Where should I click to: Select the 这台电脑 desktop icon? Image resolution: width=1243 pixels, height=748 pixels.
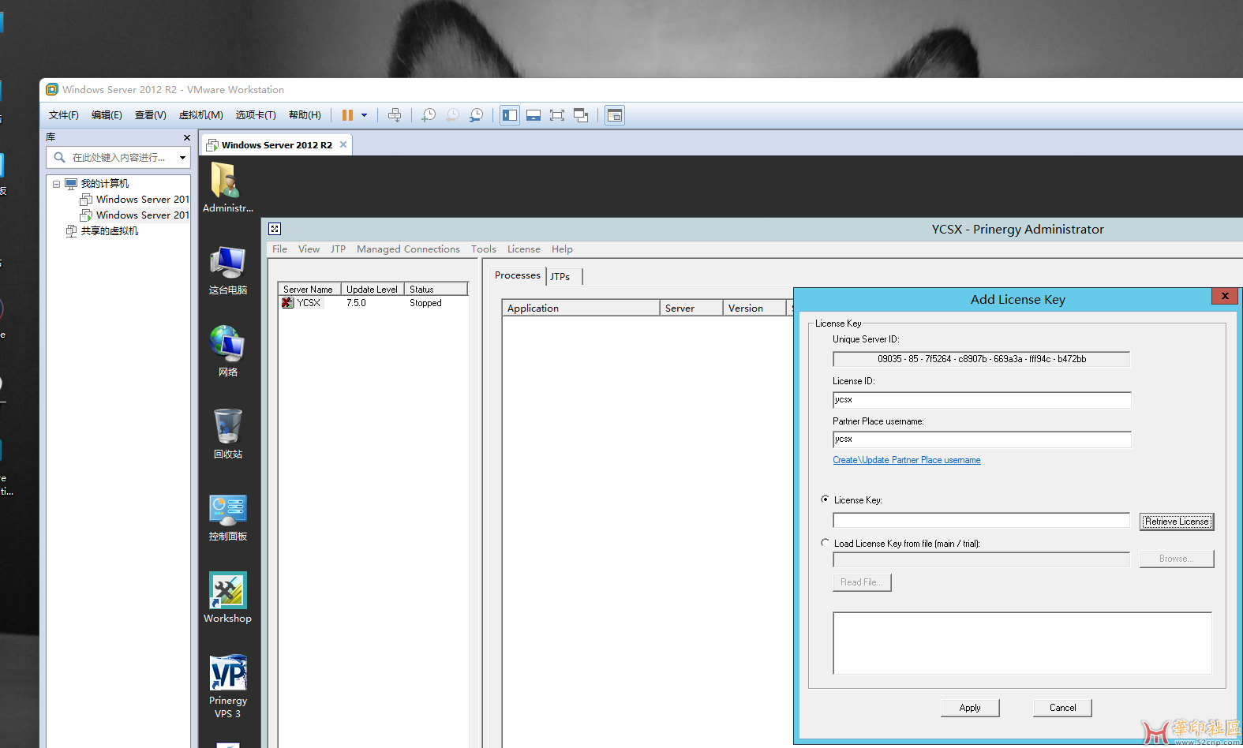click(x=228, y=270)
